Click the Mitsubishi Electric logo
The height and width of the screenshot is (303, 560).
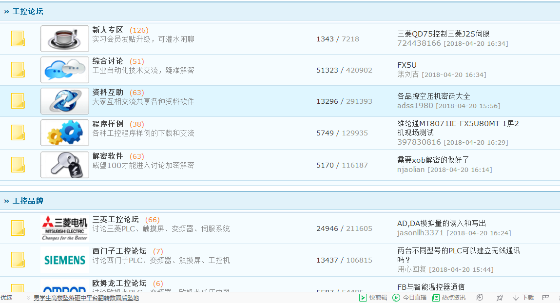coord(64,228)
